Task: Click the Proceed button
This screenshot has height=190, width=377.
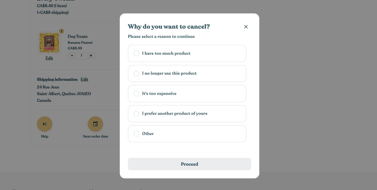Action: (190, 164)
